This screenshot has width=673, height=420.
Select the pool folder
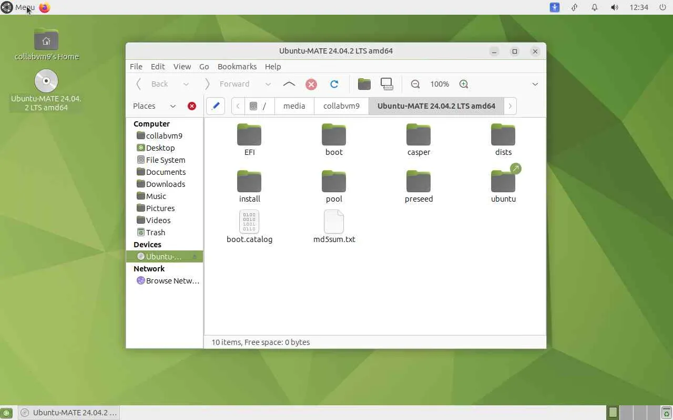click(x=334, y=186)
